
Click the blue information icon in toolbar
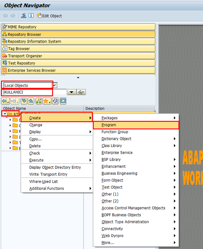[x=31, y=16]
